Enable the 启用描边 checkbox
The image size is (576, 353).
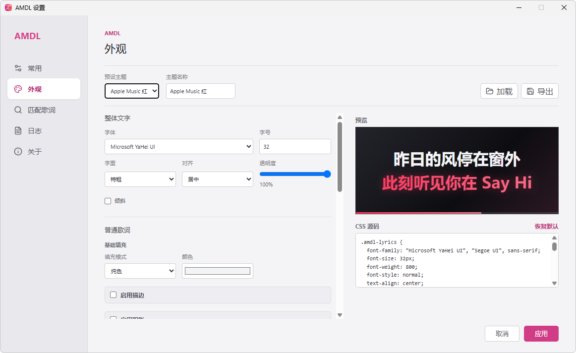(x=113, y=294)
